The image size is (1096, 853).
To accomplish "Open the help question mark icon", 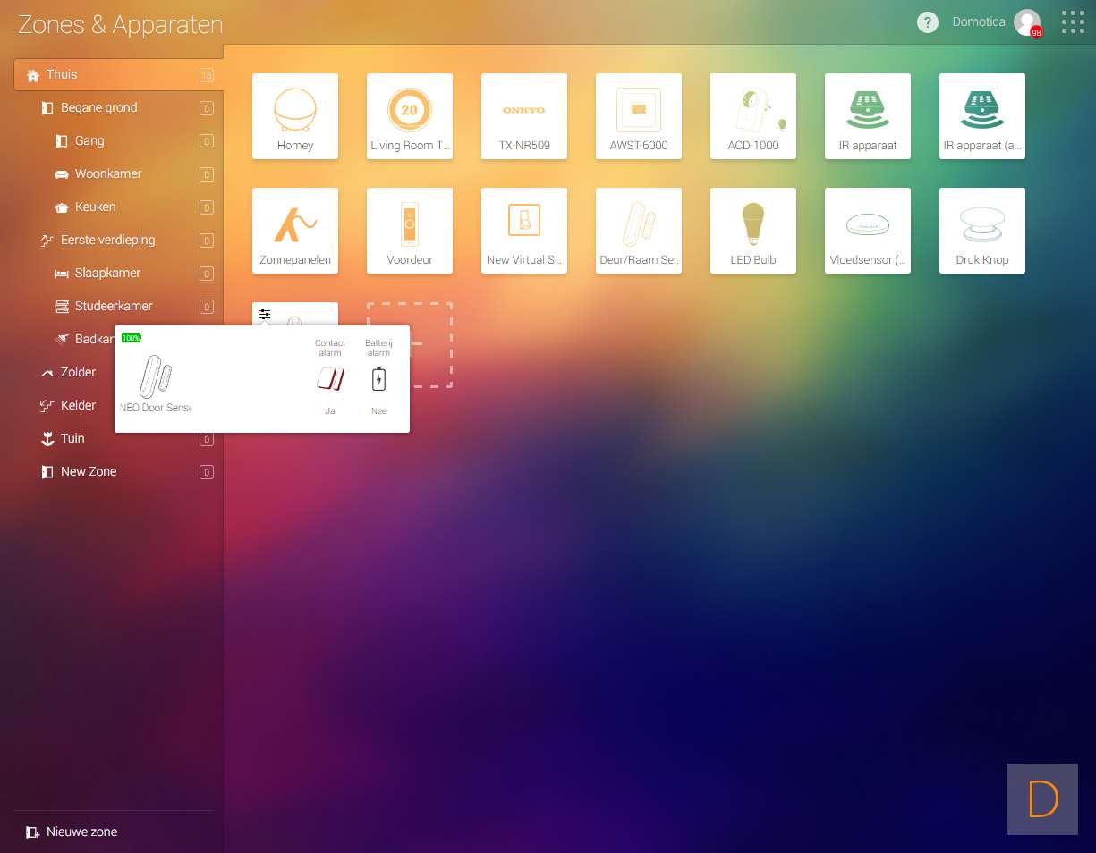I will click(x=928, y=22).
